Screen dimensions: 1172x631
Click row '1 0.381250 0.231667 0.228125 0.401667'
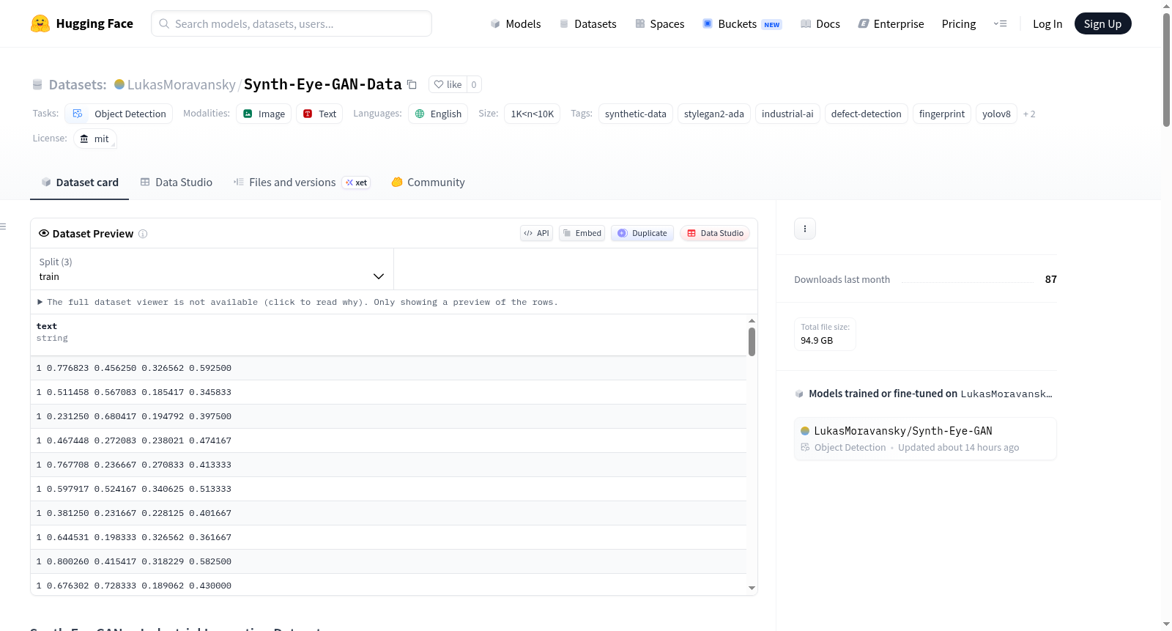(388, 513)
